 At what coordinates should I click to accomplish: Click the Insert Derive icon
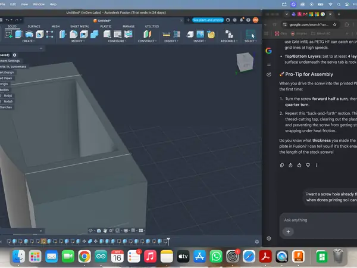[190, 35]
